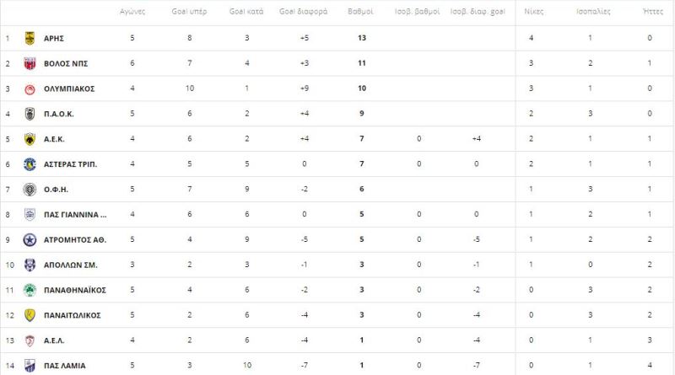
Task: Click the Goal υπέρ column header
Action: 189,12
